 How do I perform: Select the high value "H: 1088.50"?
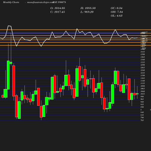pyautogui.click(x=88, y=8)
